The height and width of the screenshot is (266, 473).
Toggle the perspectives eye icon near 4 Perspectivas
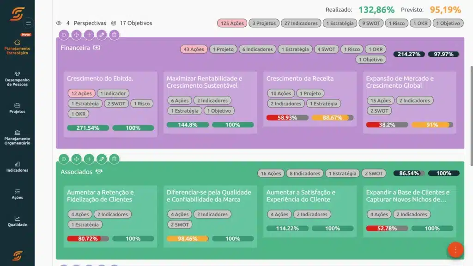tap(58, 23)
